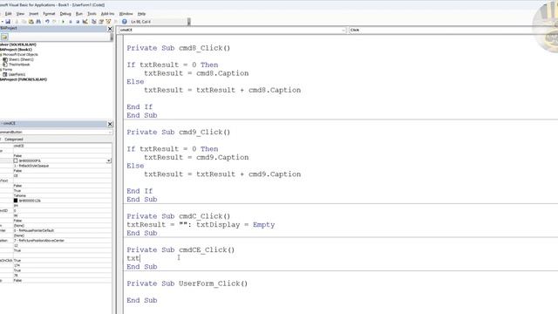The height and width of the screenshot is (314, 558).
Task: Click 'txtResult = cmd9.Caption' code line
Action: coord(196,157)
